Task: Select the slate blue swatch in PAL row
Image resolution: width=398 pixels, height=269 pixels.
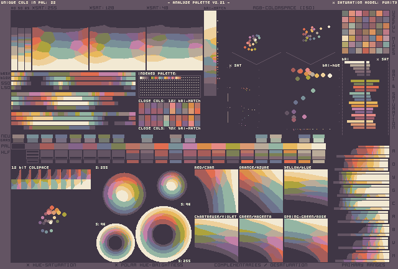Action: tap(104, 146)
